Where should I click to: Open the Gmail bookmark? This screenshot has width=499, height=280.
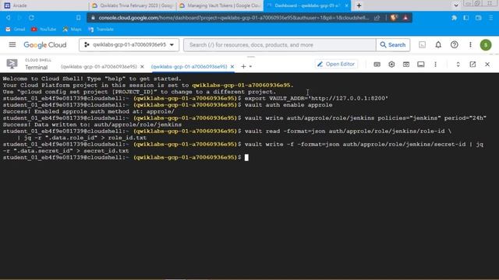click(16, 30)
